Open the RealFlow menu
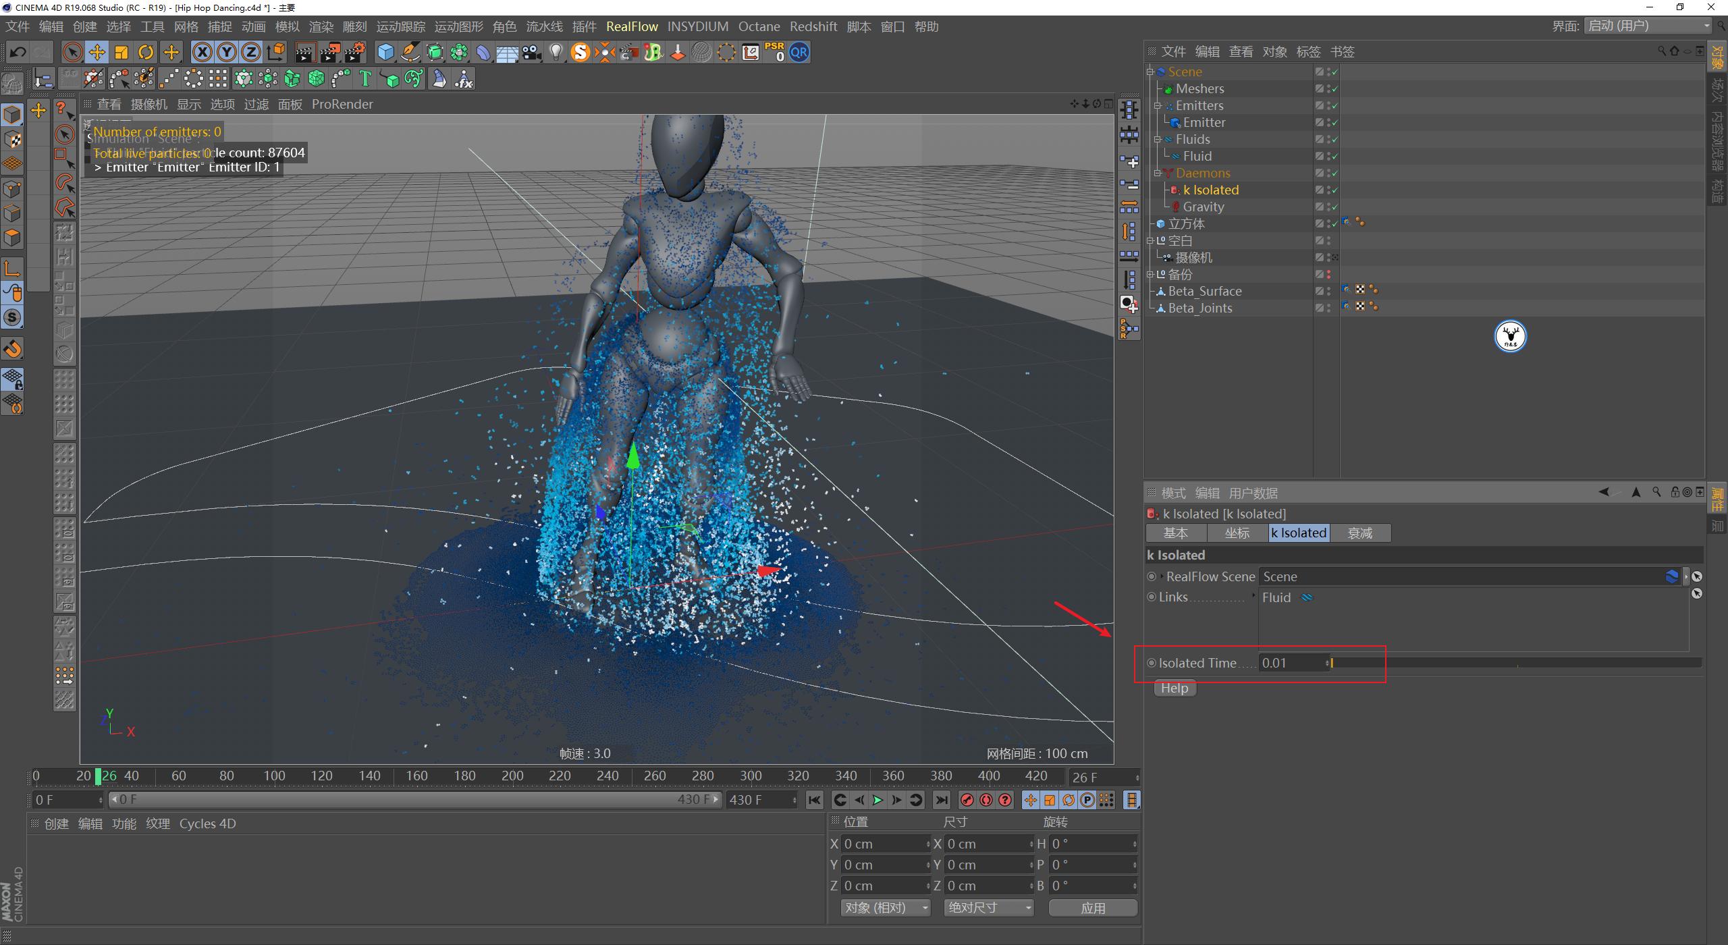 [x=632, y=26]
